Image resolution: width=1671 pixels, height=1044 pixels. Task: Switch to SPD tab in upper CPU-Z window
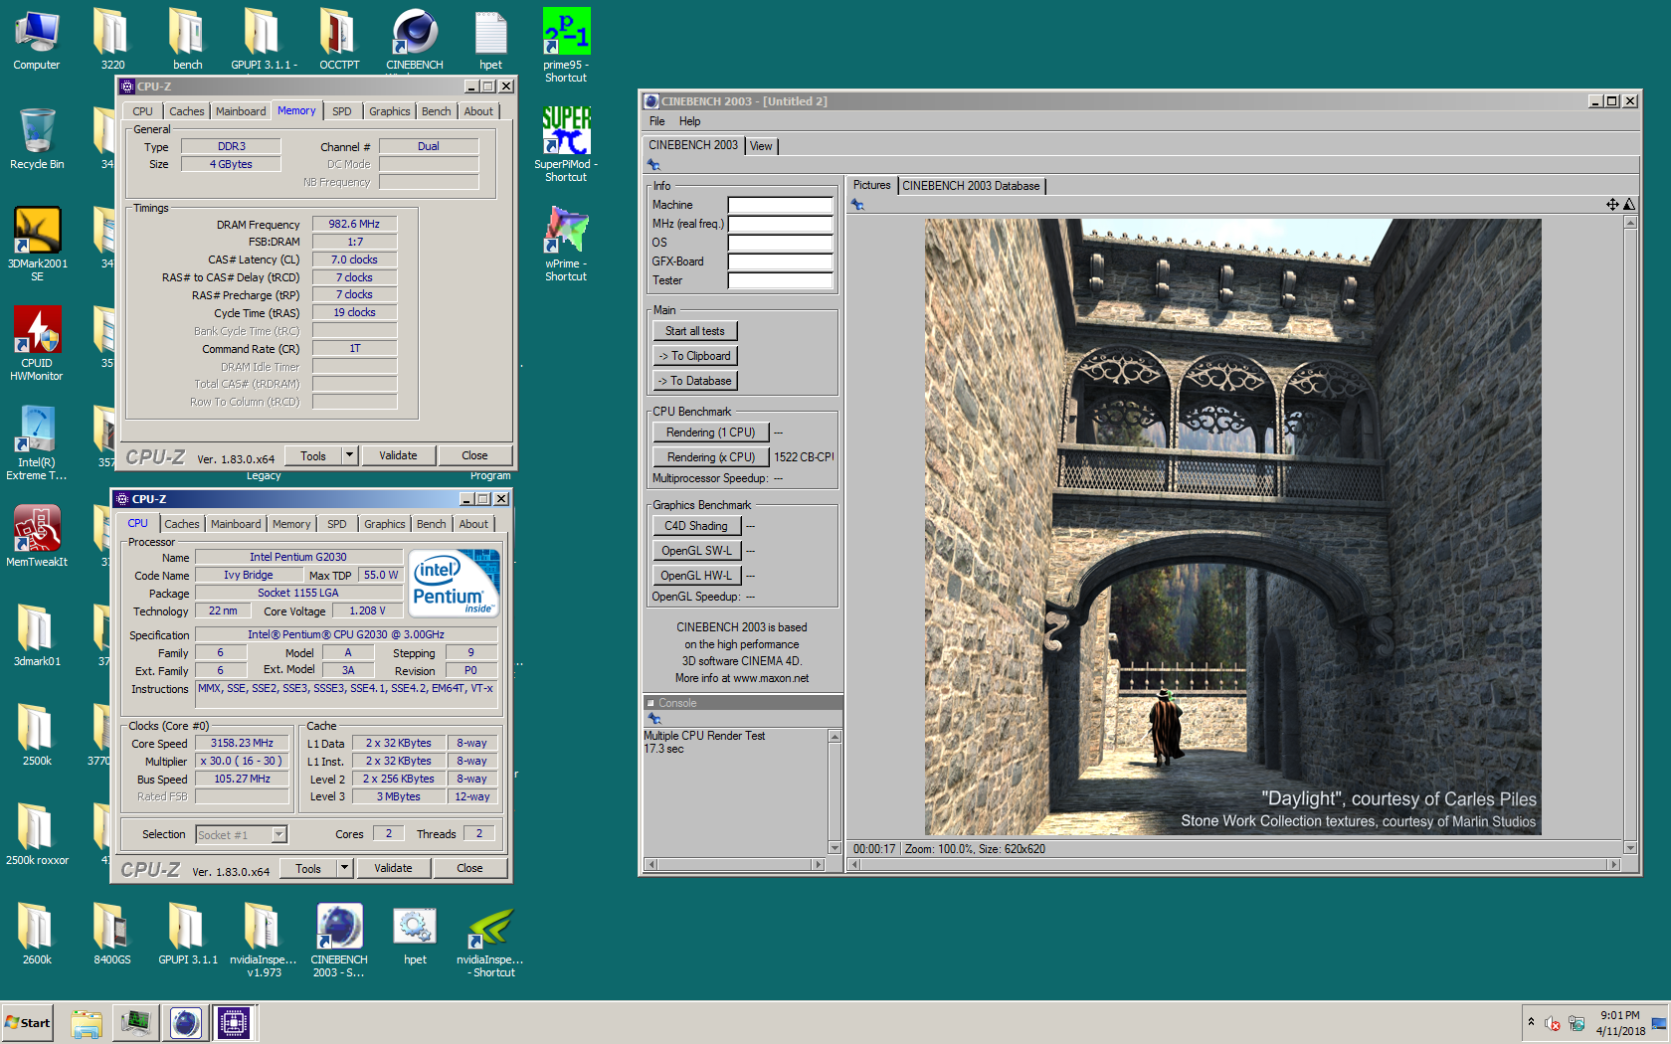[341, 111]
